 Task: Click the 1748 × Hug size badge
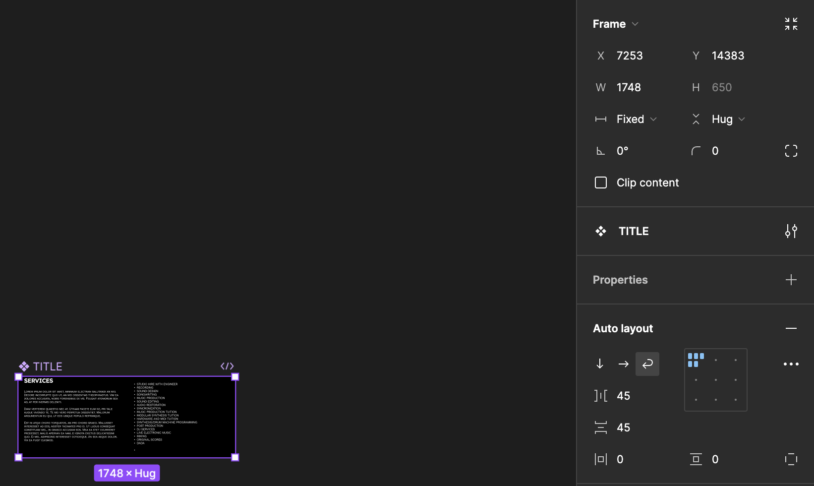click(127, 473)
